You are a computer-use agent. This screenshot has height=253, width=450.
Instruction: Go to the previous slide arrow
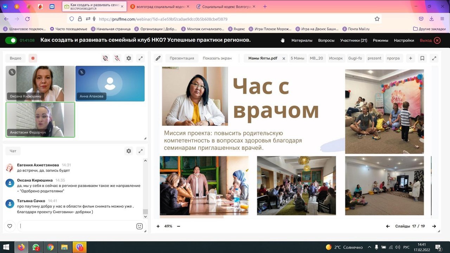click(x=388, y=226)
